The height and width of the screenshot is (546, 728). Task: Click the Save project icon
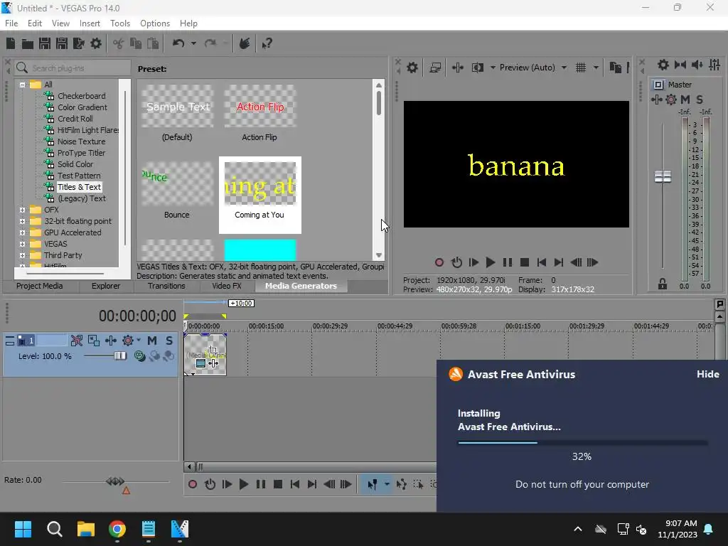[x=45, y=43]
